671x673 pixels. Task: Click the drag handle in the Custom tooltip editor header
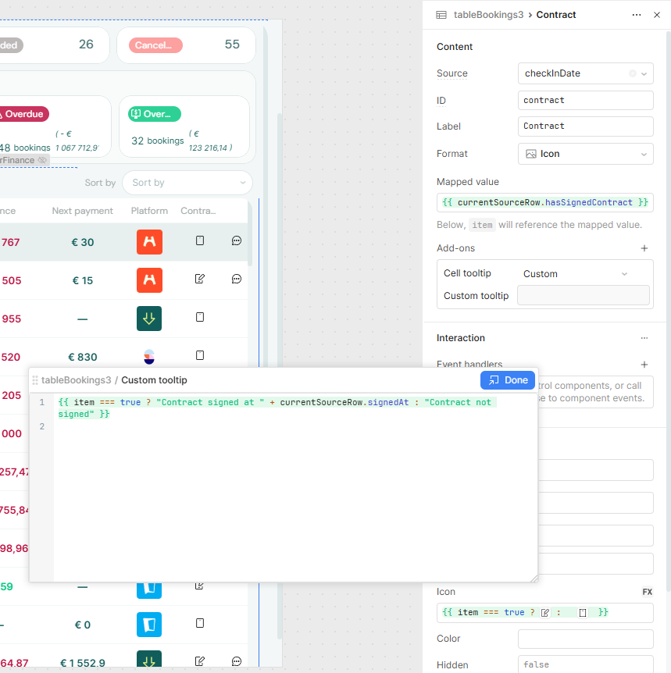click(35, 379)
